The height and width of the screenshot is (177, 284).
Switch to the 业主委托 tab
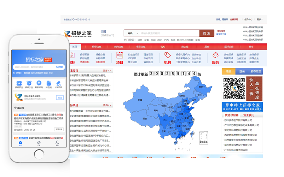point(249,115)
